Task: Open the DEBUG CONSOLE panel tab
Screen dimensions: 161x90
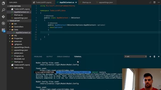Action: (x=63, y=57)
